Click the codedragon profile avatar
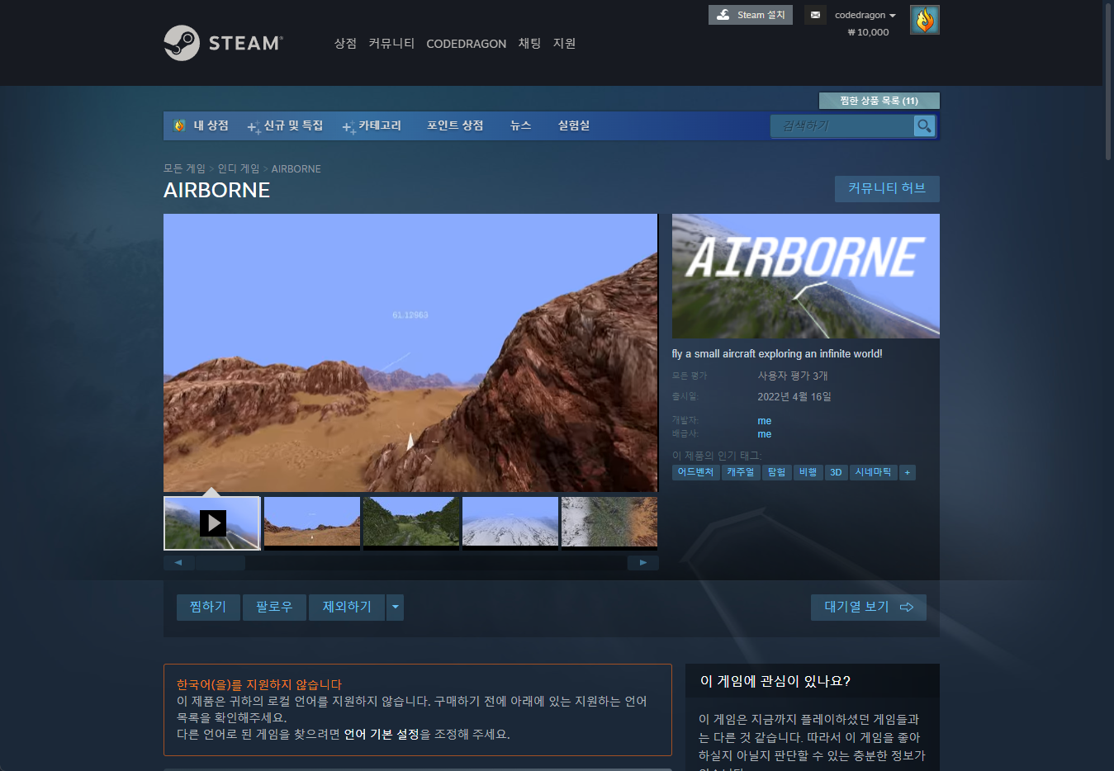The image size is (1114, 771). click(x=924, y=20)
